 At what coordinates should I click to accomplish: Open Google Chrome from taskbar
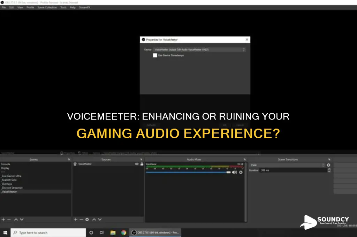(x=124, y=233)
